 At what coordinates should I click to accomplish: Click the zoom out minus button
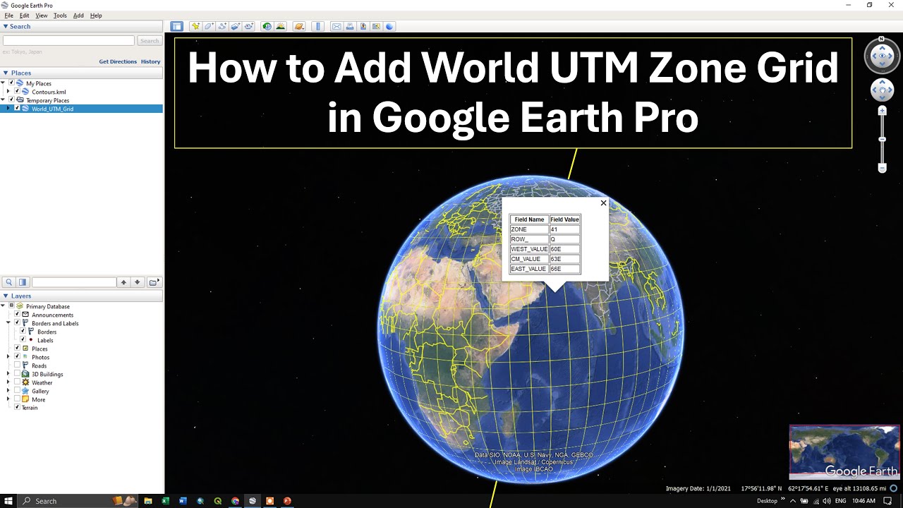click(x=882, y=168)
